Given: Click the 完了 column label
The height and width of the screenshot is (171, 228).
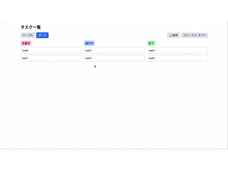Looking at the screenshot, I should [151, 43].
